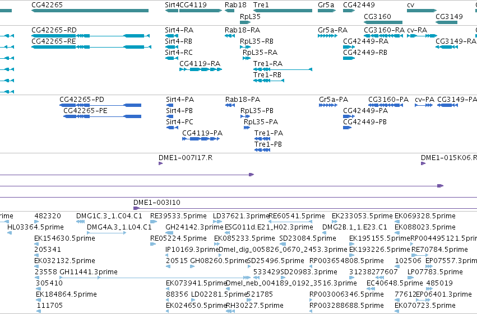Click EST RE60541.5prime
Viewport: 477px width, 314px height.
[x=290, y=222]
